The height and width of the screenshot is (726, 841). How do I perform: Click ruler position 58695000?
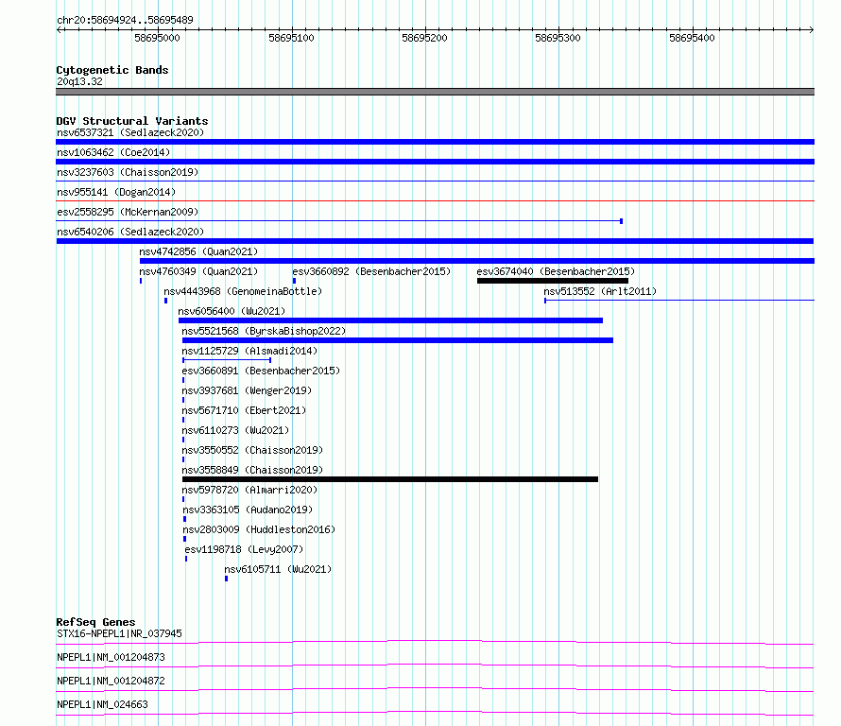coord(157,38)
